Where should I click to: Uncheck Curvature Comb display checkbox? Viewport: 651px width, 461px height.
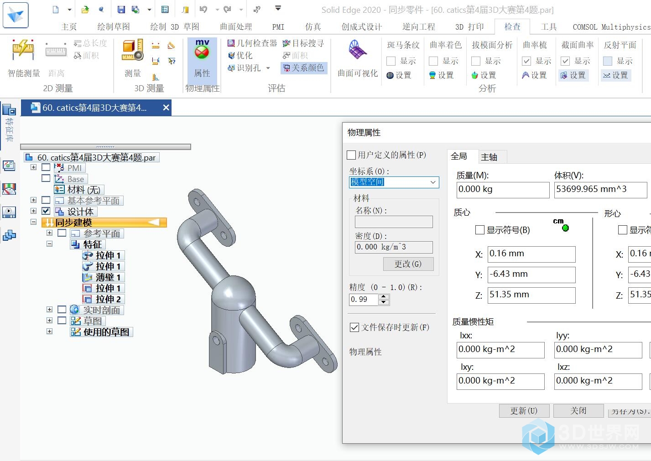526,61
